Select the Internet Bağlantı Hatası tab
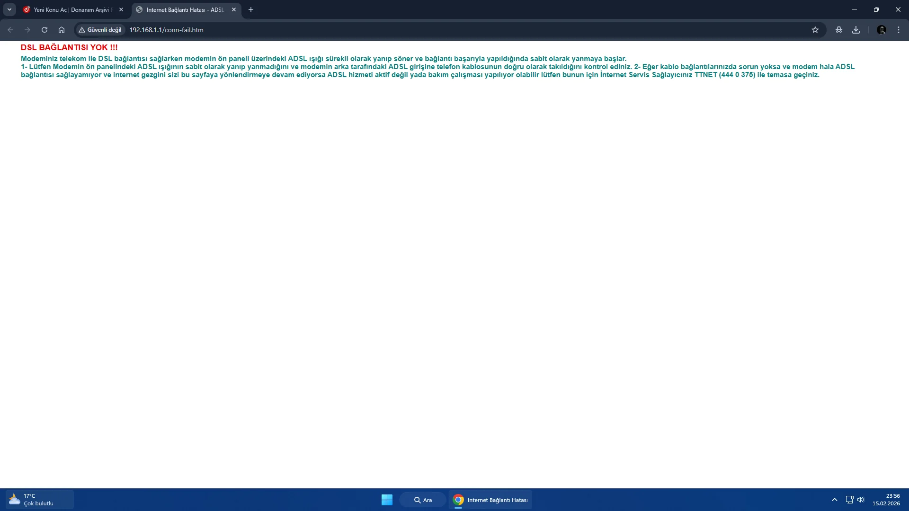This screenshot has width=909, height=511. 185,9
